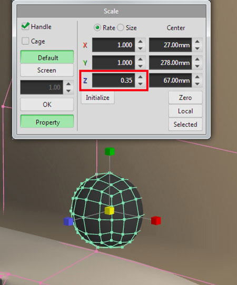
Task: Increase the Y center value with its up arrow
Action: [197, 60]
